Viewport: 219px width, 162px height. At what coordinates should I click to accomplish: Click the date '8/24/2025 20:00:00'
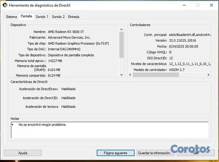[184, 46]
